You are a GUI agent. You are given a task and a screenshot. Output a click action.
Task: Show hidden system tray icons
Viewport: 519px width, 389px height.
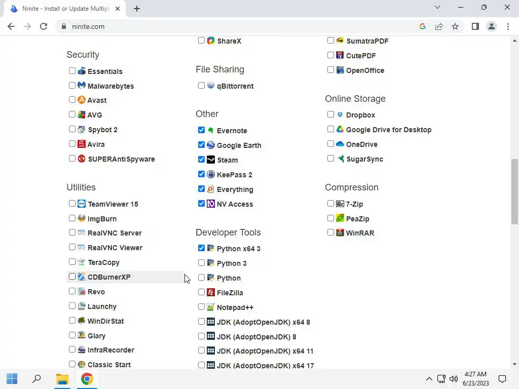[429, 379]
